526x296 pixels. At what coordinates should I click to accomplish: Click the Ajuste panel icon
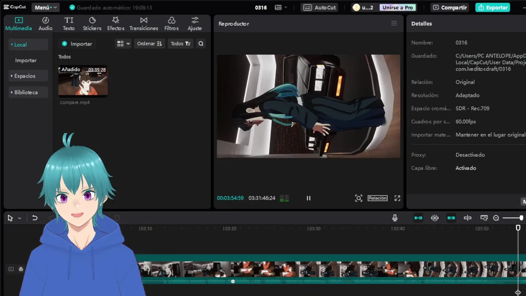[x=195, y=24]
